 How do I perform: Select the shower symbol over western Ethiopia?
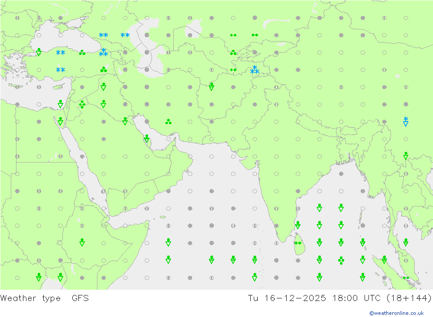pyautogui.click(x=82, y=242)
